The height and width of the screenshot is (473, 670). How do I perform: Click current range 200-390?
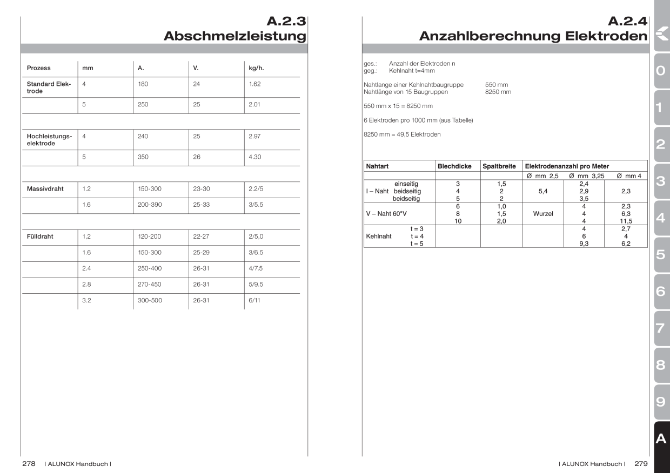[x=150, y=206]
